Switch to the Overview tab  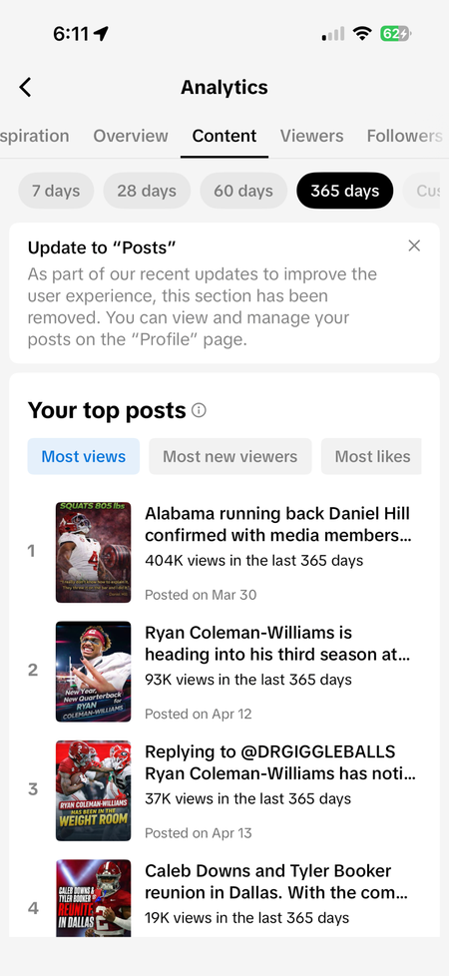click(x=131, y=136)
